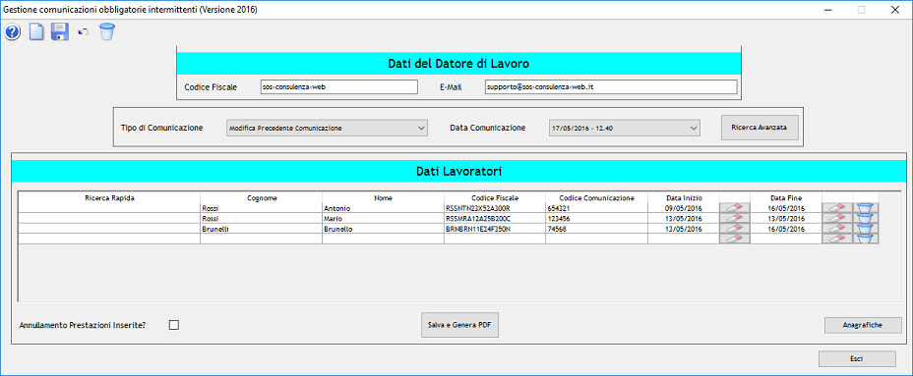Select the cell 'Brunelli'
The width and height of the screenshot is (913, 376).
point(262,229)
